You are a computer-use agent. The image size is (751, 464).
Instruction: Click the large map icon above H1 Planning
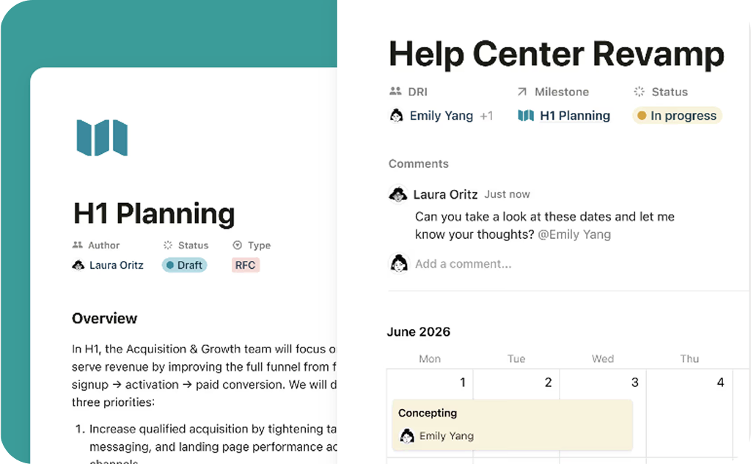pyautogui.click(x=102, y=138)
